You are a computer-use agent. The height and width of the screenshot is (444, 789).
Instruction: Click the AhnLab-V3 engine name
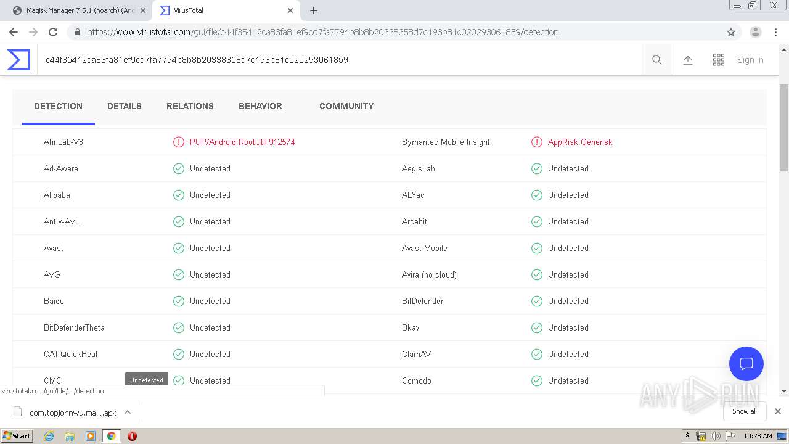click(63, 142)
